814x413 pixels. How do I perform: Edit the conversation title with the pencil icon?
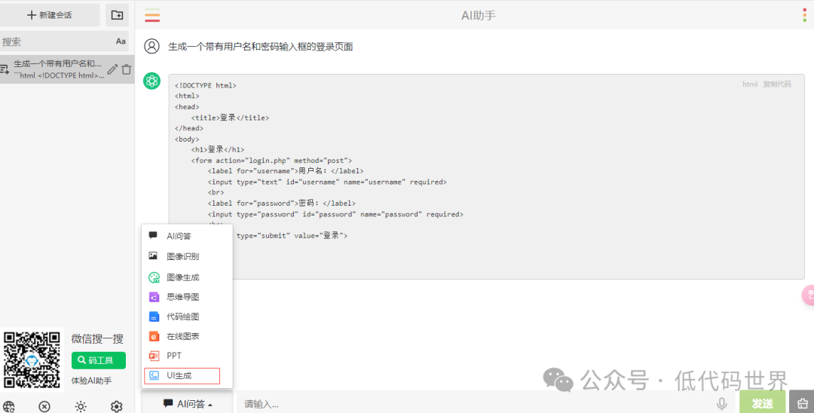112,69
